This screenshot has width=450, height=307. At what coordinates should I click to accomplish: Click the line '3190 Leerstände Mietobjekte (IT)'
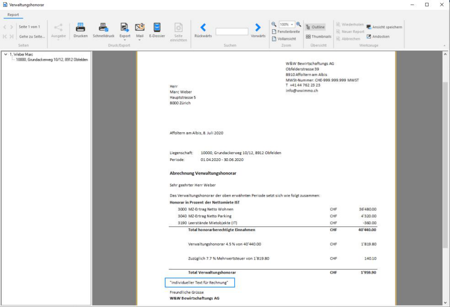tap(208, 223)
